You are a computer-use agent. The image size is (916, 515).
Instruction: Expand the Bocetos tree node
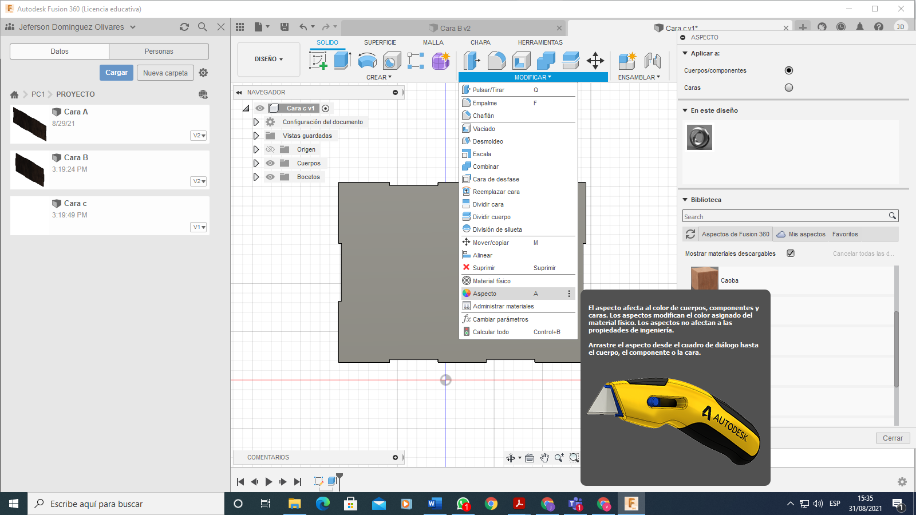click(x=256, y=177)
